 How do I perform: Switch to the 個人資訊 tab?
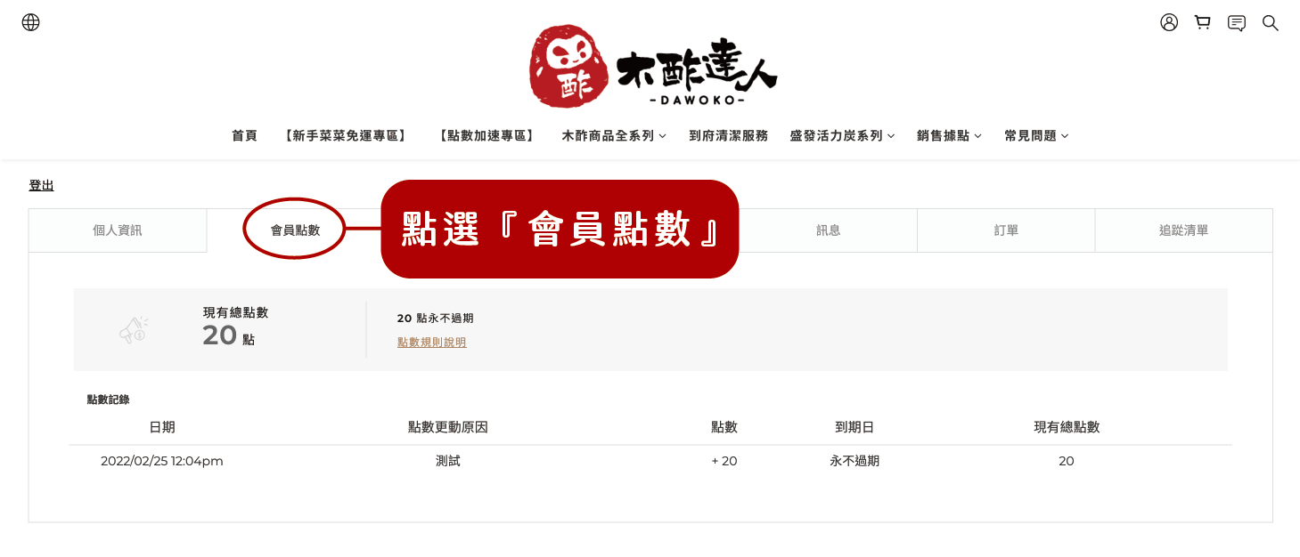coord(118,230)
